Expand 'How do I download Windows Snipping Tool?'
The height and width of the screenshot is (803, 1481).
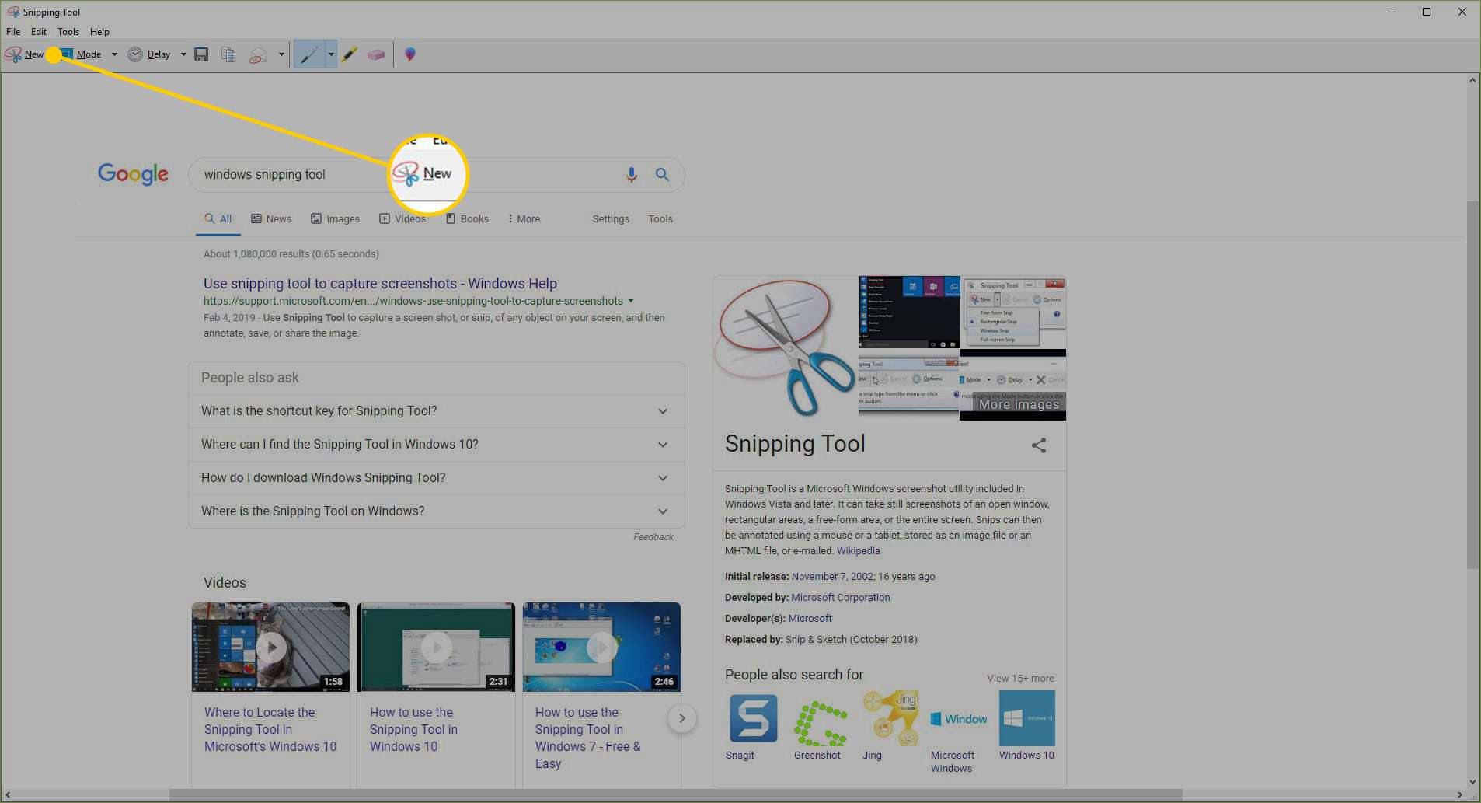tap(436, 478)
